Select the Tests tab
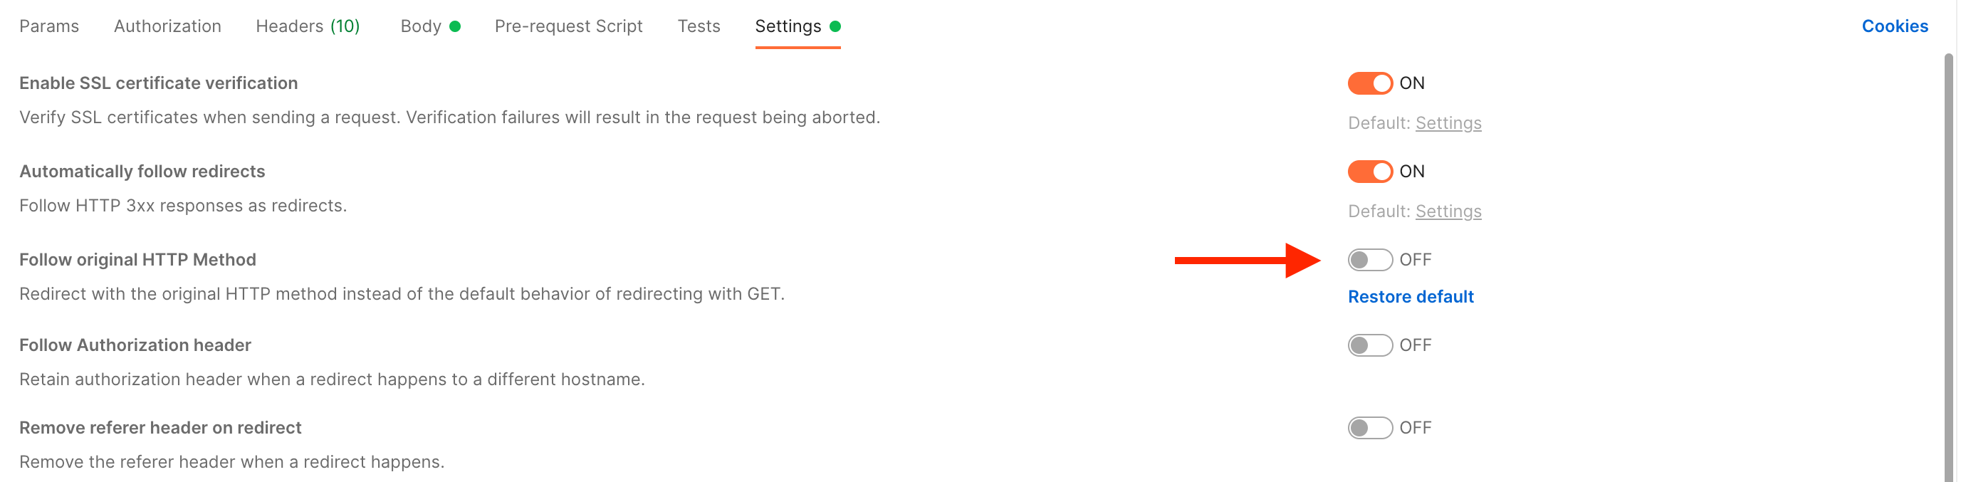 699,26
